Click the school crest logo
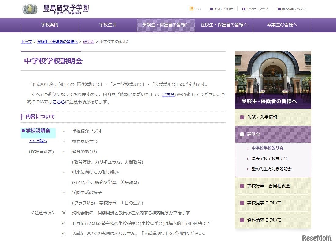This screenshot has width=336, height=245. coord(30,9)
